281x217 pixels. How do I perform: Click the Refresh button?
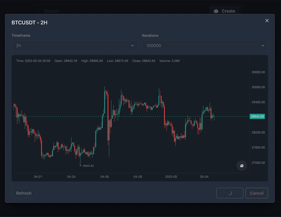coord(24,193)
